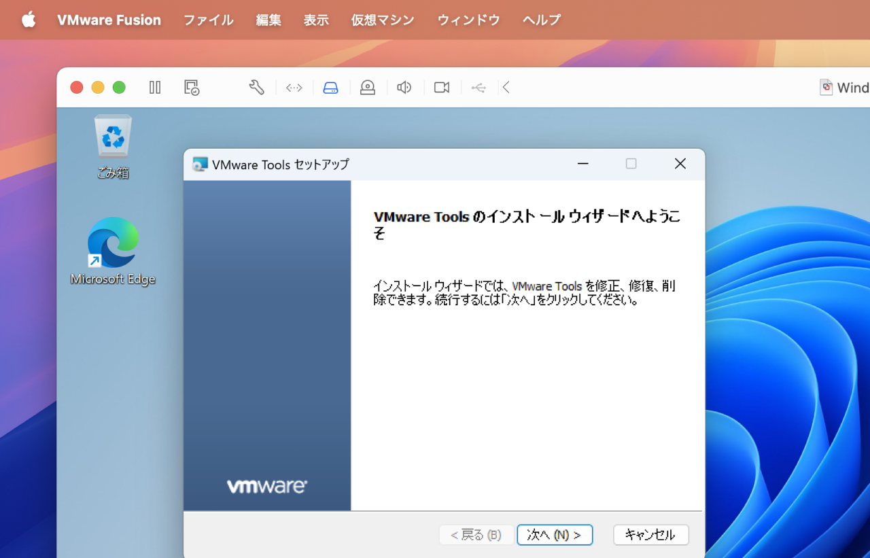Click the キャンセル button
This screenshot has height=558, width=870.
coord(651,535)
